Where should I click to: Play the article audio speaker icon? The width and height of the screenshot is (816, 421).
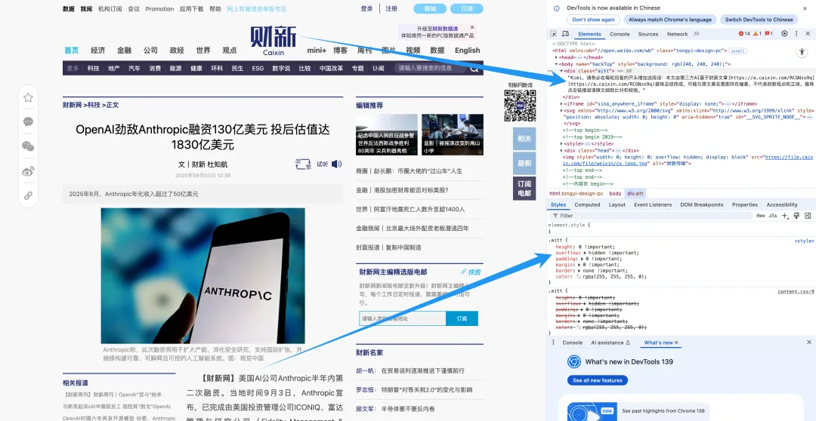click(x=336, y=164)
